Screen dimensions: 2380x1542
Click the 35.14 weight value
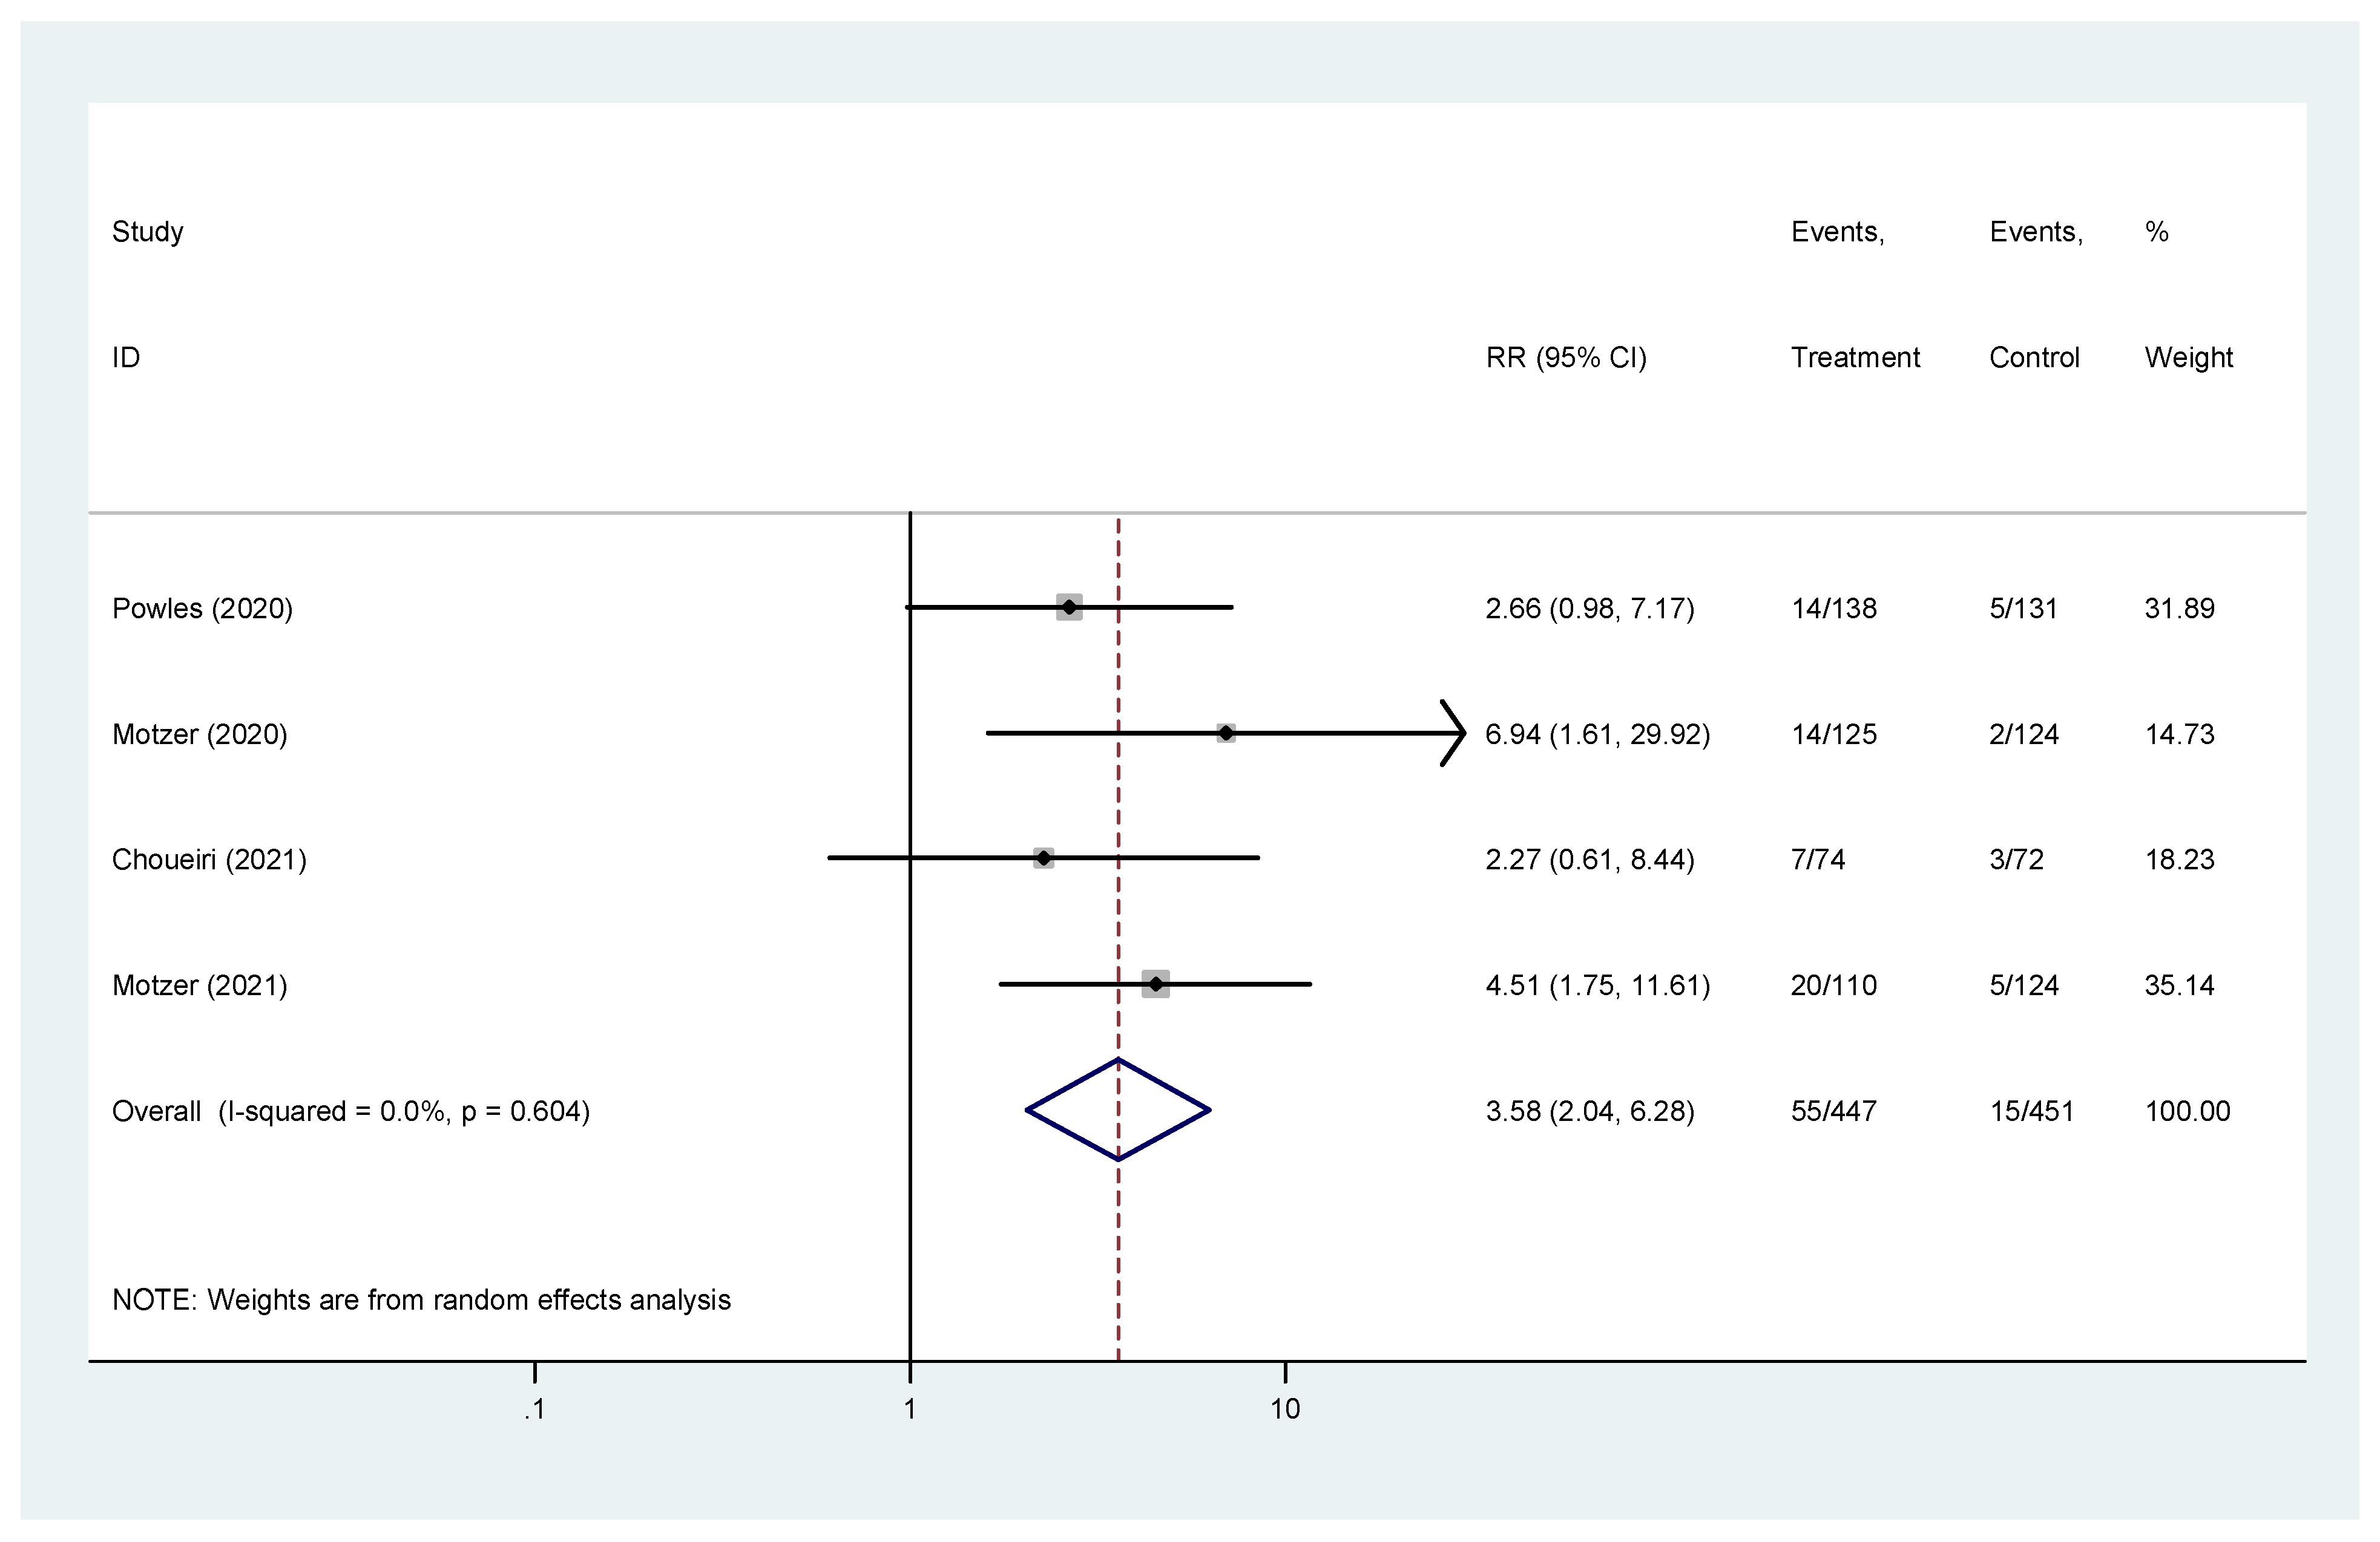(2179, 985)
